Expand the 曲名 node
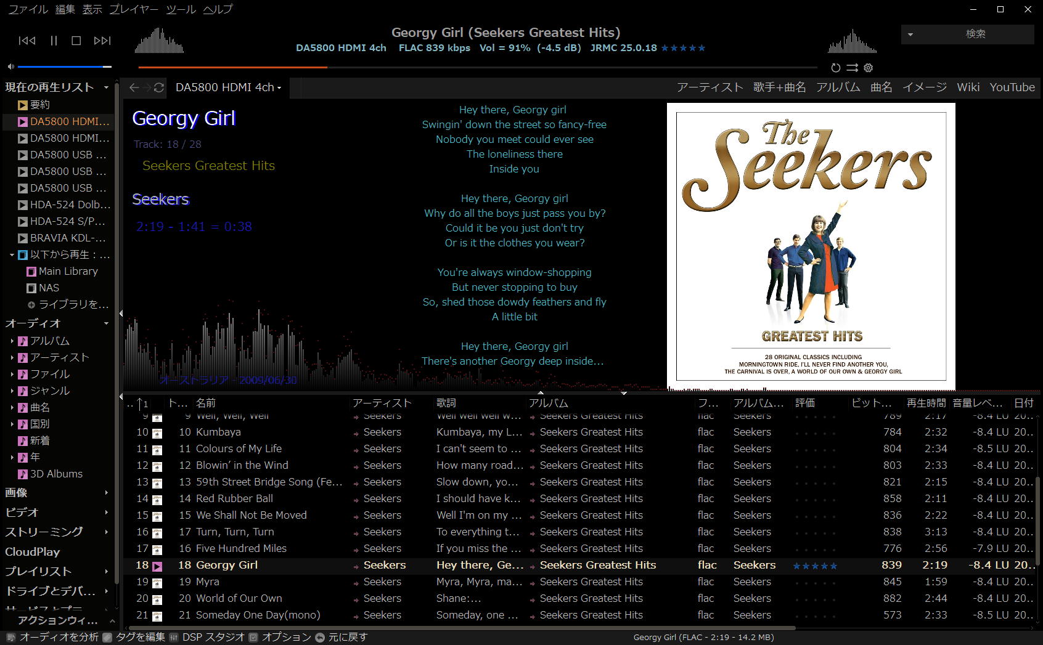This screenshot has height=645, width=1043. (x=12, y=407)
